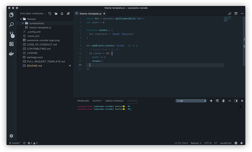Open the Extensions view
This screenshot has width=252, height=152.
(11, 44)
